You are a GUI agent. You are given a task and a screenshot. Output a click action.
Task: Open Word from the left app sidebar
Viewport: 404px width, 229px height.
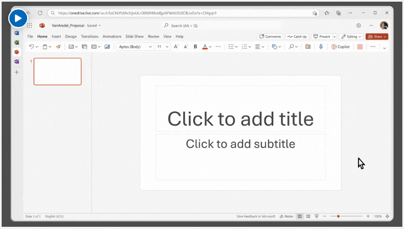[17, 33]
